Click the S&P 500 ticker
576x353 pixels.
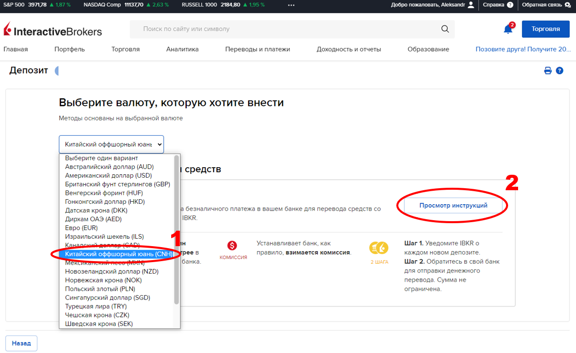37,5
